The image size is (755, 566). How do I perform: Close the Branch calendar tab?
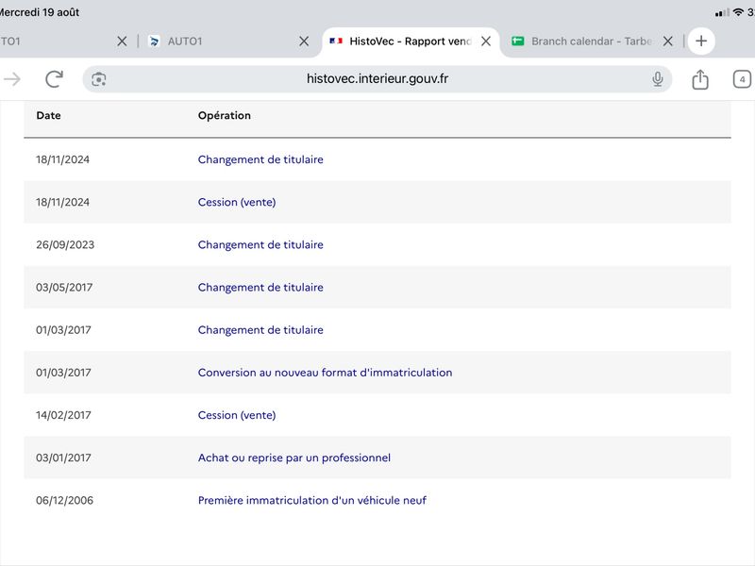pyautogui.click(x=668, y=42)
